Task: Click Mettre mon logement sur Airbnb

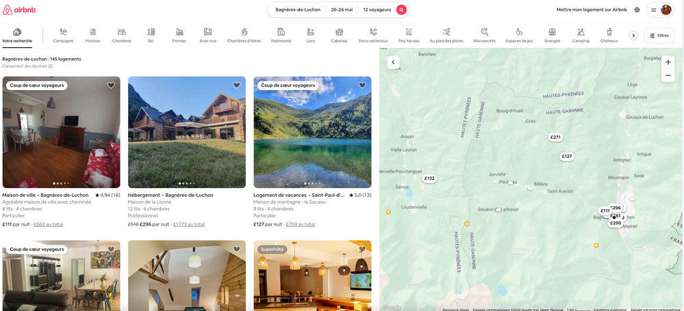Action: 592,10
